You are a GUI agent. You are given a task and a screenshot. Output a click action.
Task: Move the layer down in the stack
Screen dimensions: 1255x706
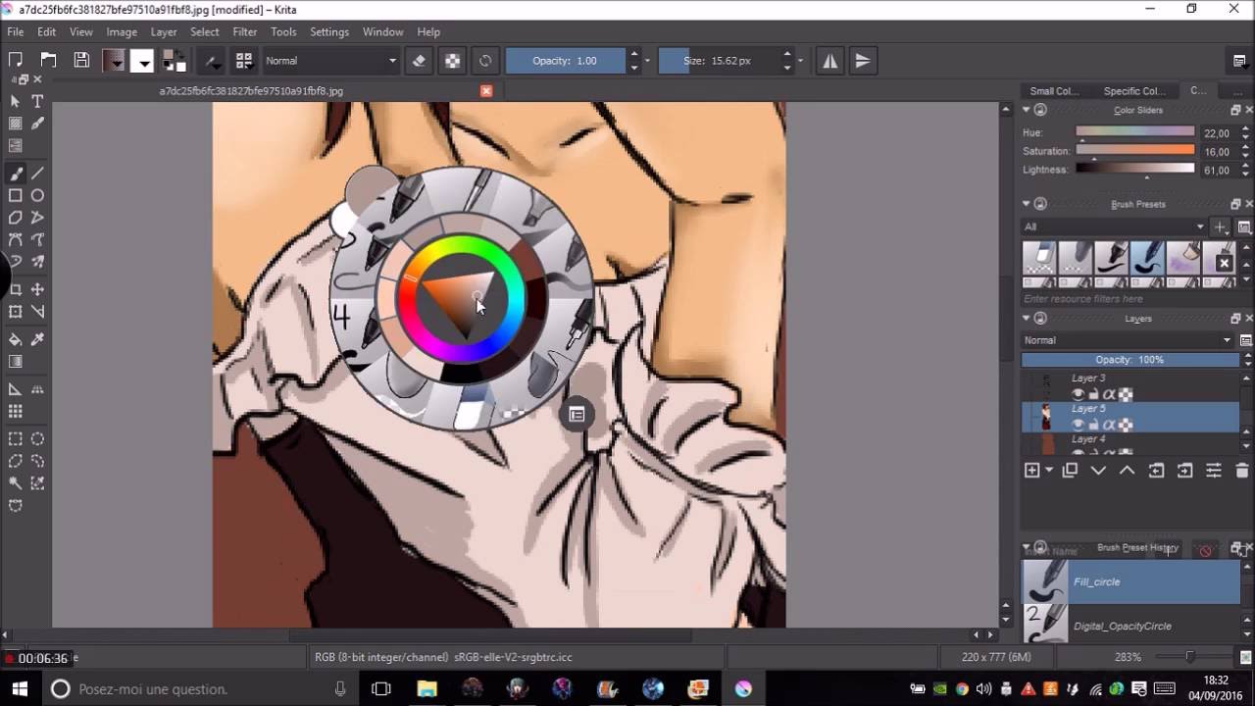1098,471
